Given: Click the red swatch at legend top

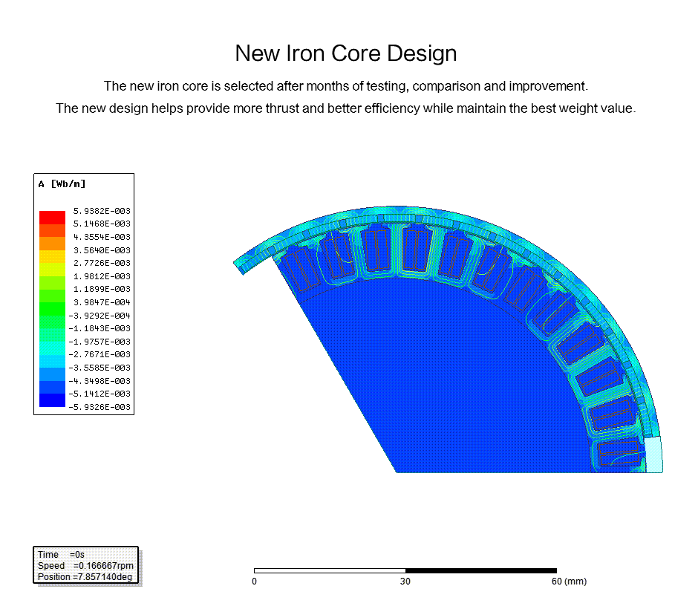Looking at the screenshot, I should (x=52, y=217).
